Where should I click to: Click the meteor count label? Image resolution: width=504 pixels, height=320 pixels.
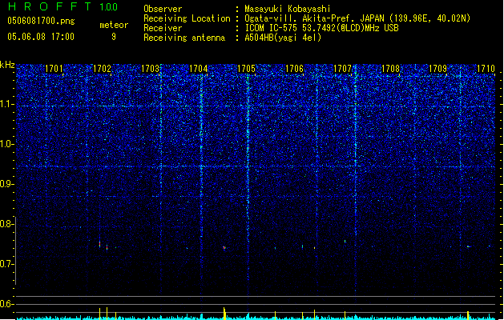[114, 25]
